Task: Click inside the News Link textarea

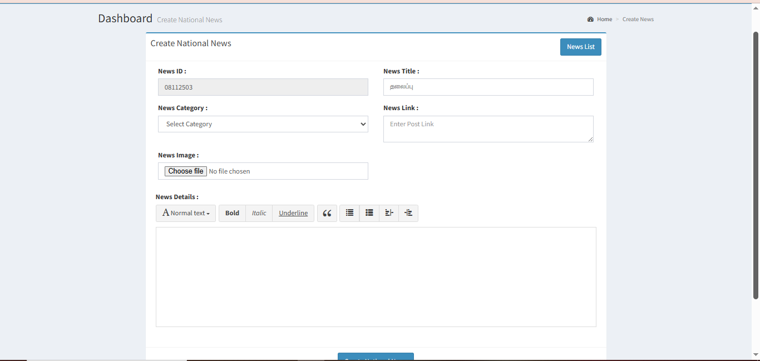Action: pos(488,129)
